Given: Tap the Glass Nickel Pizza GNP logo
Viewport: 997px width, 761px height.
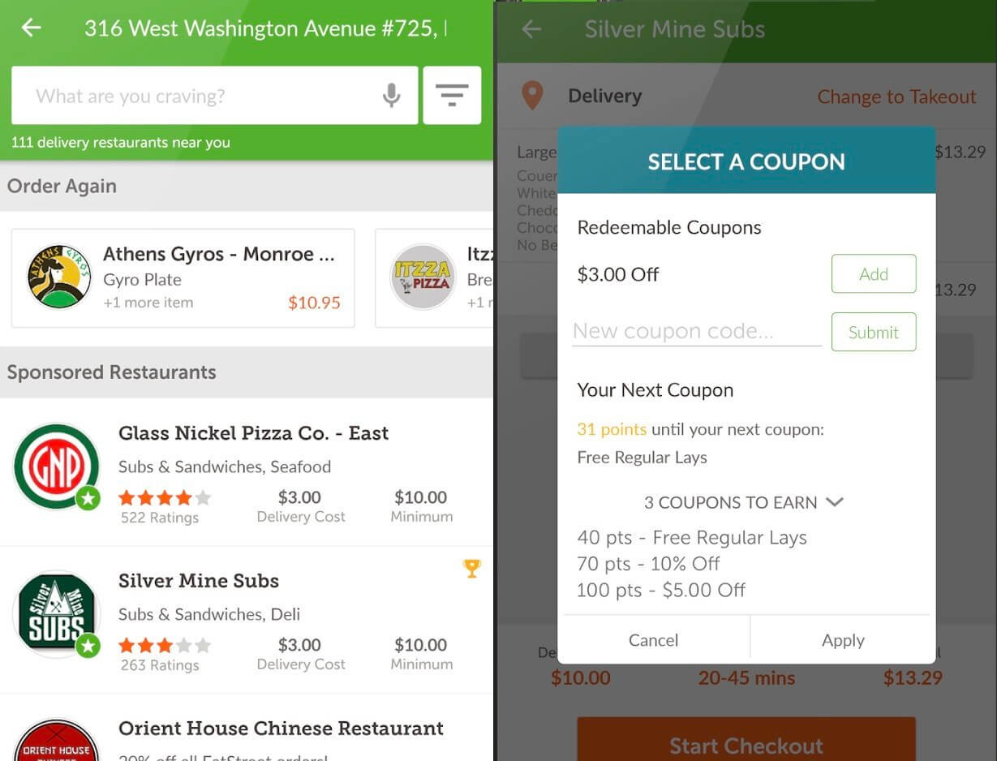Looking at the screenshot, I should [x=56, y=466].
